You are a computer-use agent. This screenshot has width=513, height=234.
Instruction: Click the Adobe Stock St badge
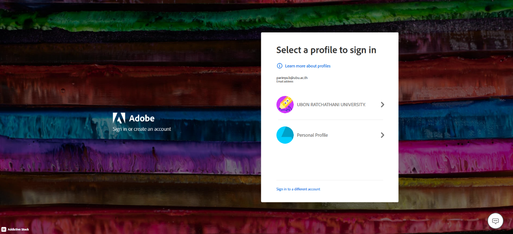pos(3,230)
